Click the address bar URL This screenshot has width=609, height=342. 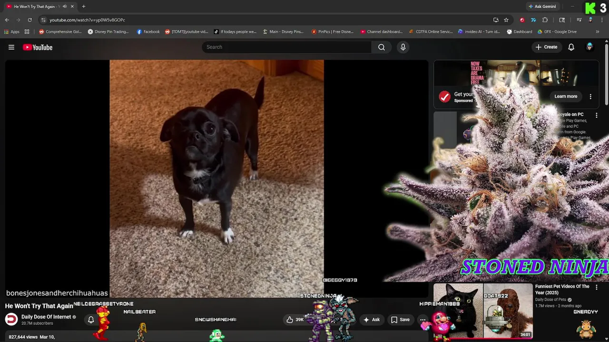(88, 20)
